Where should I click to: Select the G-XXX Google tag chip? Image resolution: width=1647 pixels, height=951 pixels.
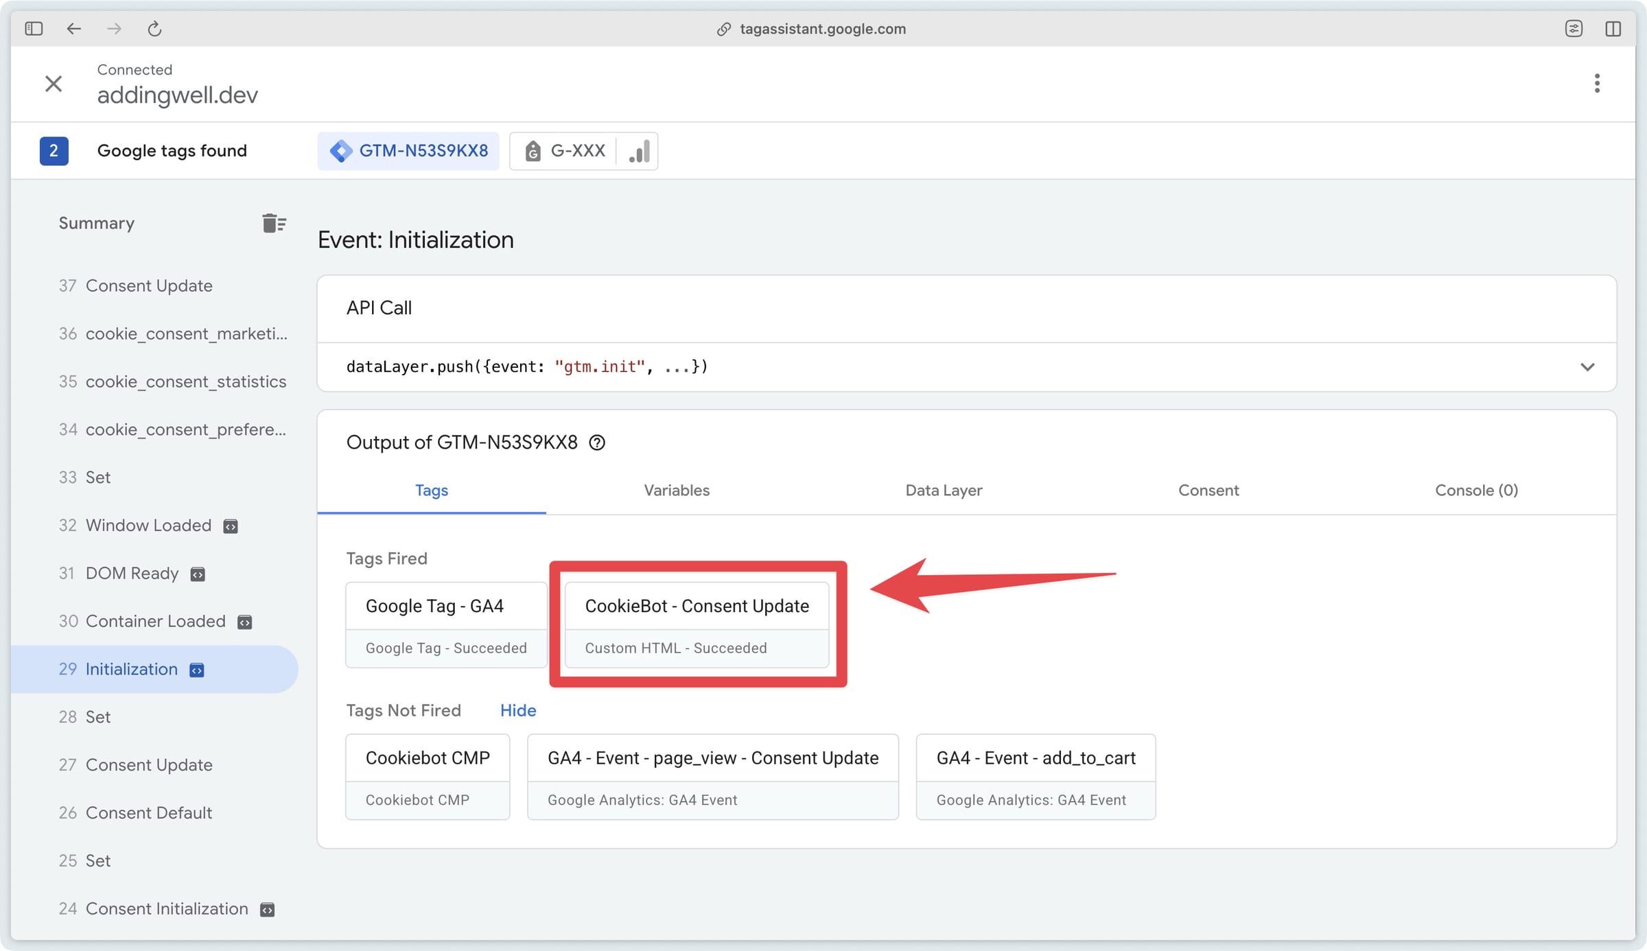point(564,151)
